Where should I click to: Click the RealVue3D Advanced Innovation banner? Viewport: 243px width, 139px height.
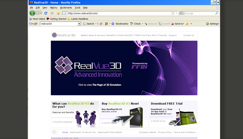point(124,68)
